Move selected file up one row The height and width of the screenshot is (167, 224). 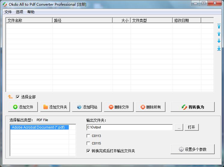click(219, 34)
